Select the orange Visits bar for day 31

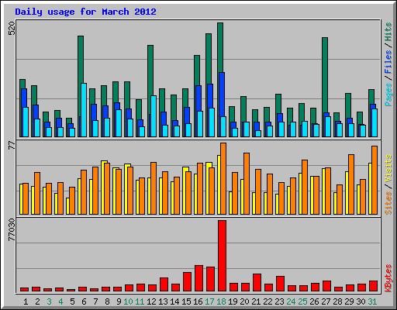coord(375,180)
